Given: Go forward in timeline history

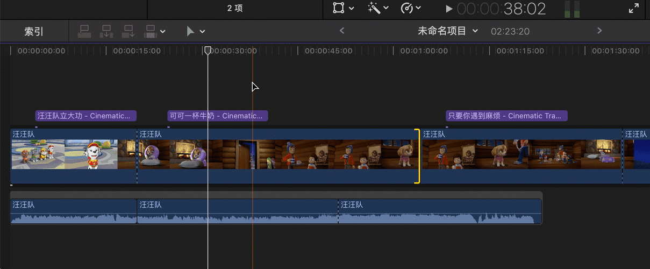Looking at the screenshot, I should coord(599,31).
